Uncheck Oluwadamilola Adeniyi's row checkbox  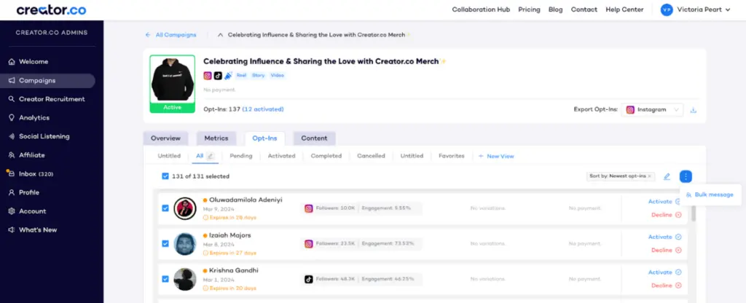click(x=165, y=208)
